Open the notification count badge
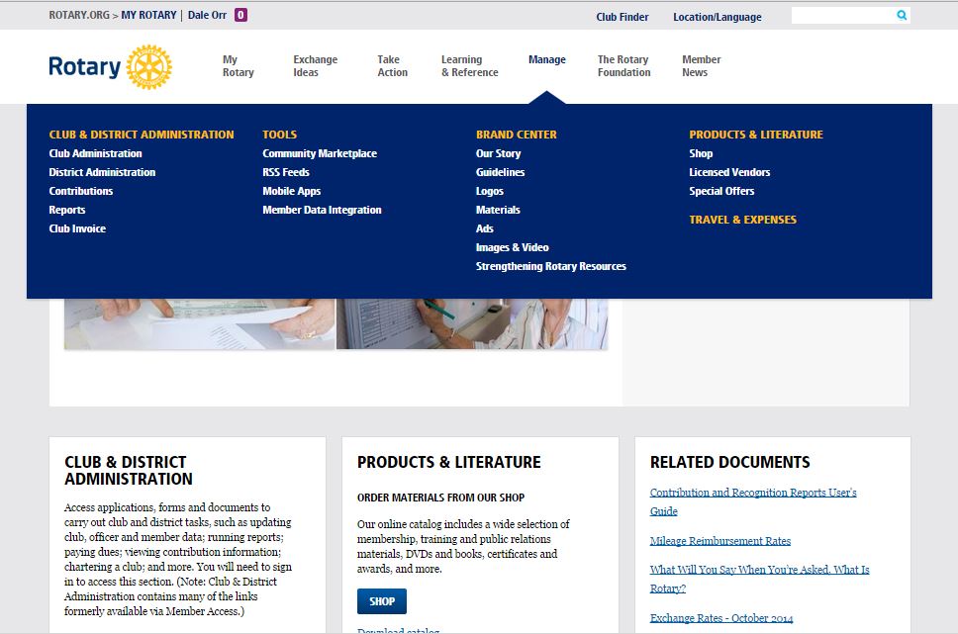The height and width of the screenshot is (634, 958). [241, 15]
